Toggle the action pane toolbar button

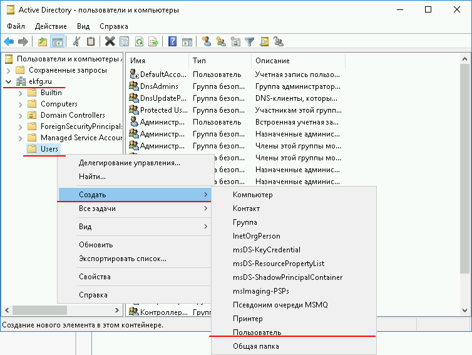point(187,41)
